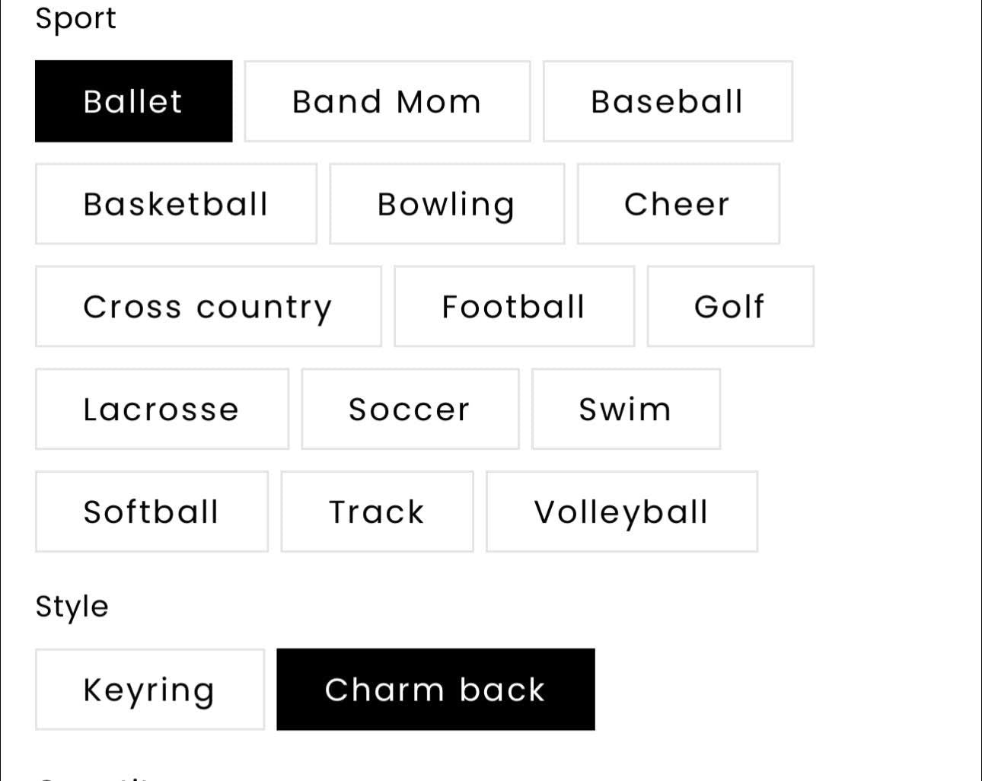This screenshot has height=781, width=982.
Task: Choose Band Mom as the sport
Action: point(387,101)
